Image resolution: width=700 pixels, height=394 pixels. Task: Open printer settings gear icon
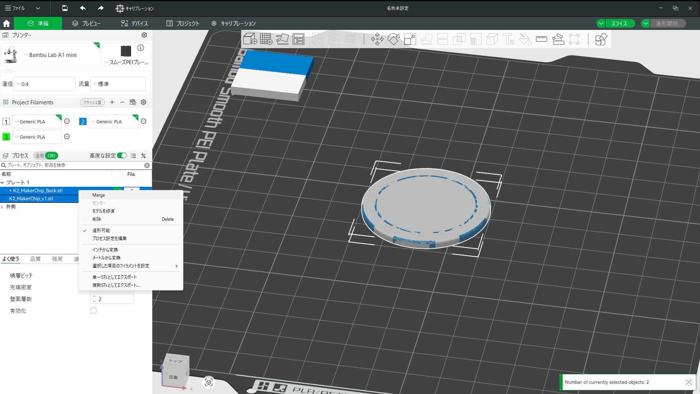point(144,35)
